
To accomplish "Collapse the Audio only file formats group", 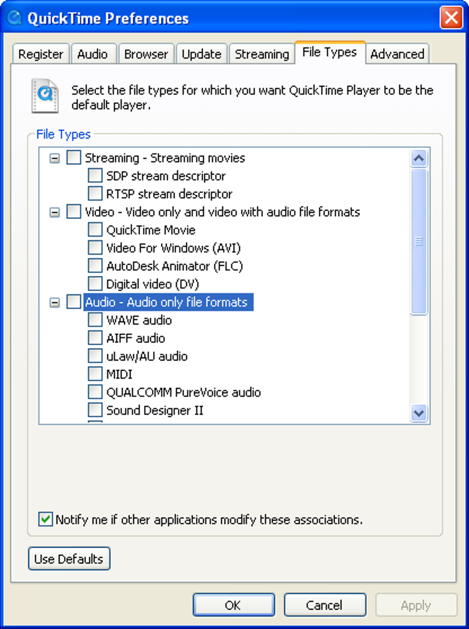I will [x=55, y=303].
